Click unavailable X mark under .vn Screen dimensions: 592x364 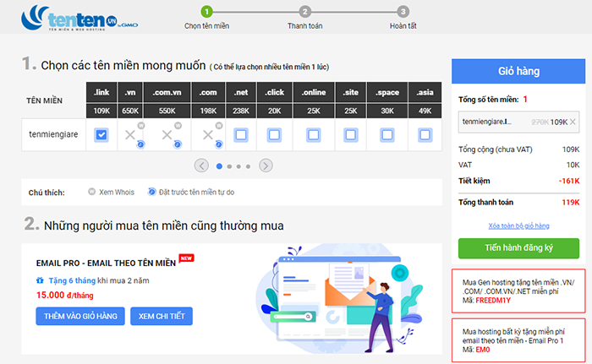click(x=130, y=134)
